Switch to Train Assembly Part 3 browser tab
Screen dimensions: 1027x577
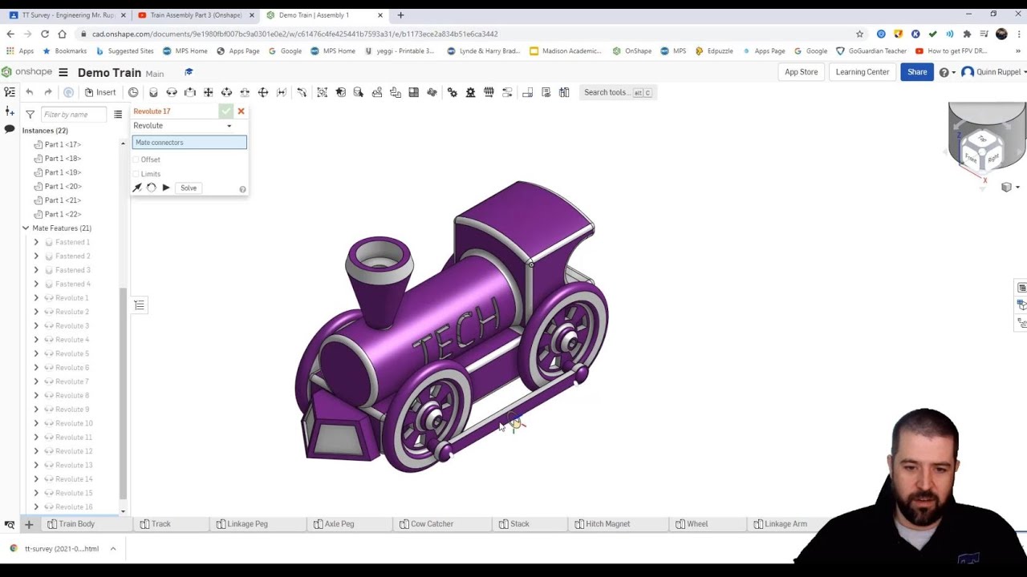point(195,15)
